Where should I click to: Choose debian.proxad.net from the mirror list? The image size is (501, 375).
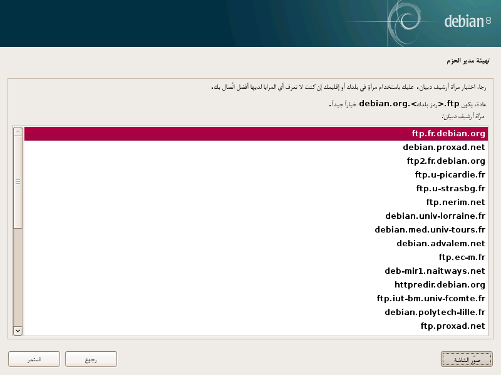(444, 147)
